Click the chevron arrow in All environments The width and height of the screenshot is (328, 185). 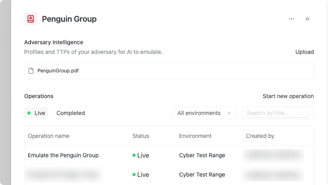229,113
